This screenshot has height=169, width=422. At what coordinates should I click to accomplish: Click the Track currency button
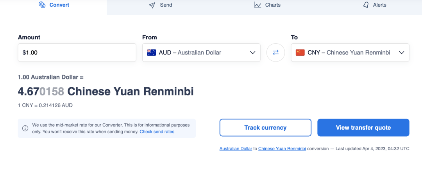265,128
